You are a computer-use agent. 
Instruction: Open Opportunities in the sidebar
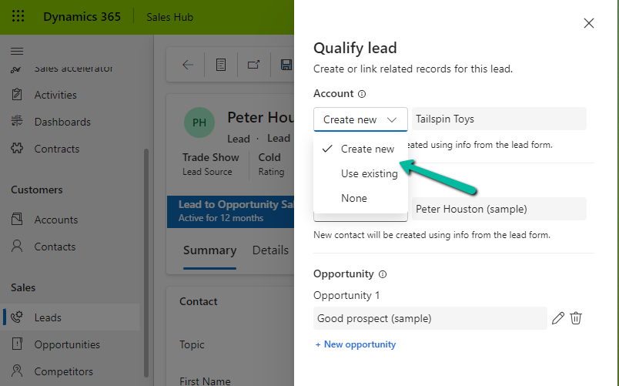click(x=67, y=344)
